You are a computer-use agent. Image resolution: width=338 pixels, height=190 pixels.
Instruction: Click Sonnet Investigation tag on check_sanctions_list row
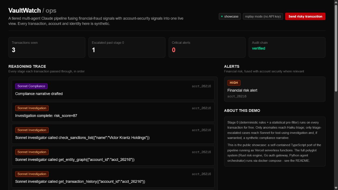[32, 130]
